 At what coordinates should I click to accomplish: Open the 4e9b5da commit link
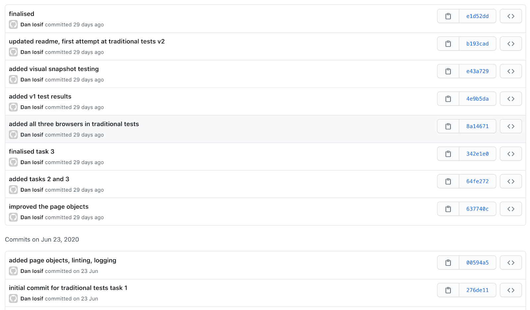coord(477,99)
